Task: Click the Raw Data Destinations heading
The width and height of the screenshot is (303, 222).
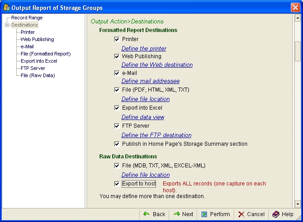Action: pyautogui.click(x=128, y=157)
